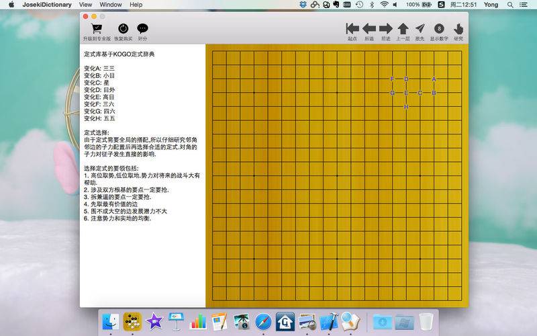Click the text line 变化F: 三六

[x=99, y=104]
